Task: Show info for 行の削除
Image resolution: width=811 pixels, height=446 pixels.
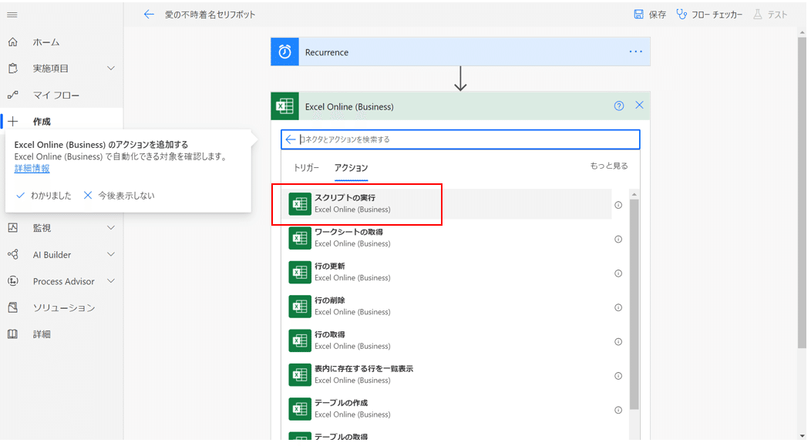Action: (618, 307)
